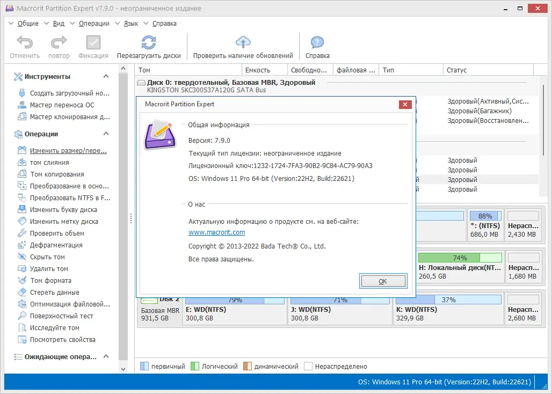552x394 pixels.
Task: Expand the Ожидающие операции section
Action: pos(105,356)
